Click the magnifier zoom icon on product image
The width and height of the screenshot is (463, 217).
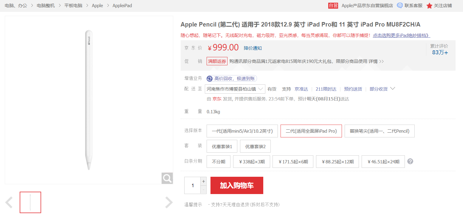pyautogui.click(x=167, y=178)
